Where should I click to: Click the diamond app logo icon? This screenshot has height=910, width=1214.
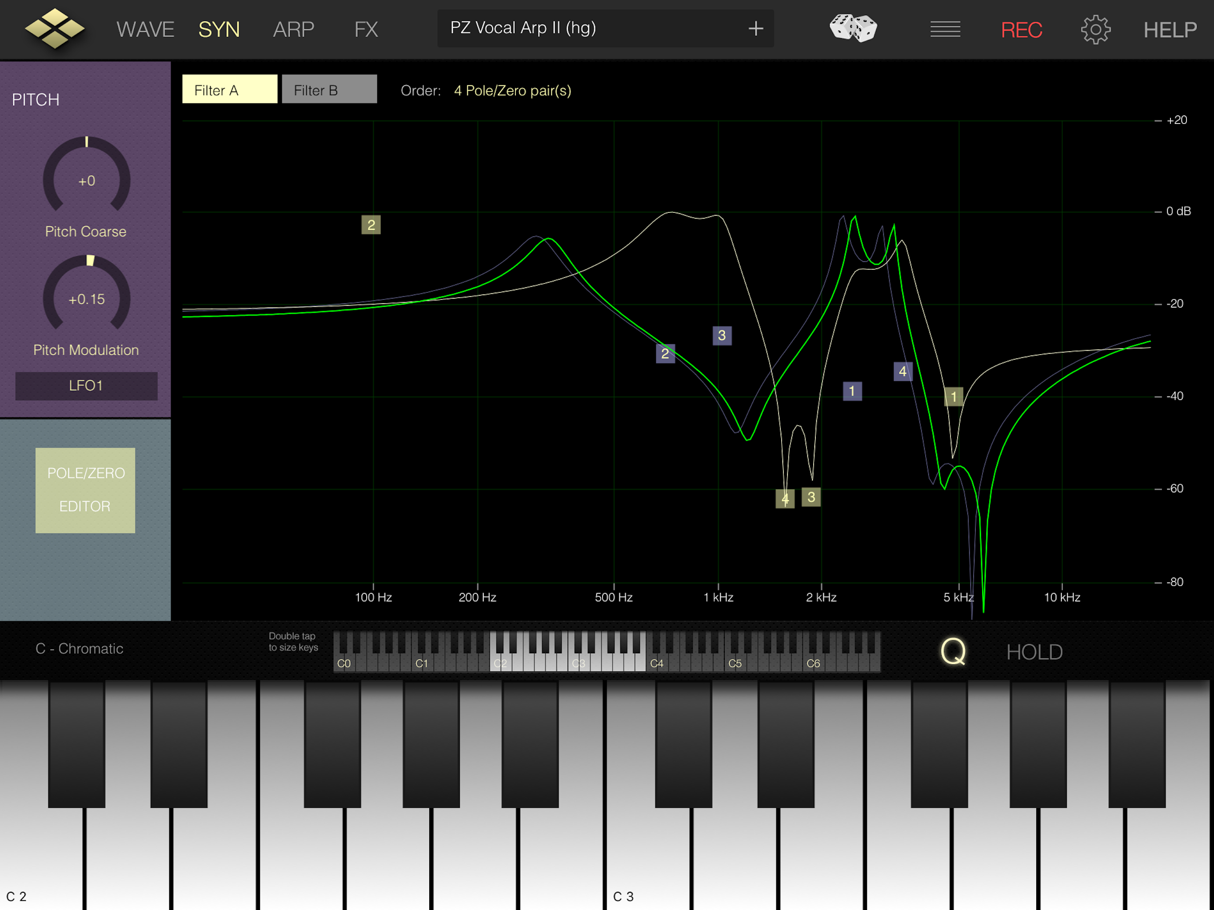coord(55,28)
